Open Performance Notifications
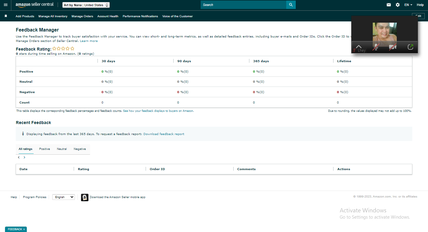 [x=140, y=16]
